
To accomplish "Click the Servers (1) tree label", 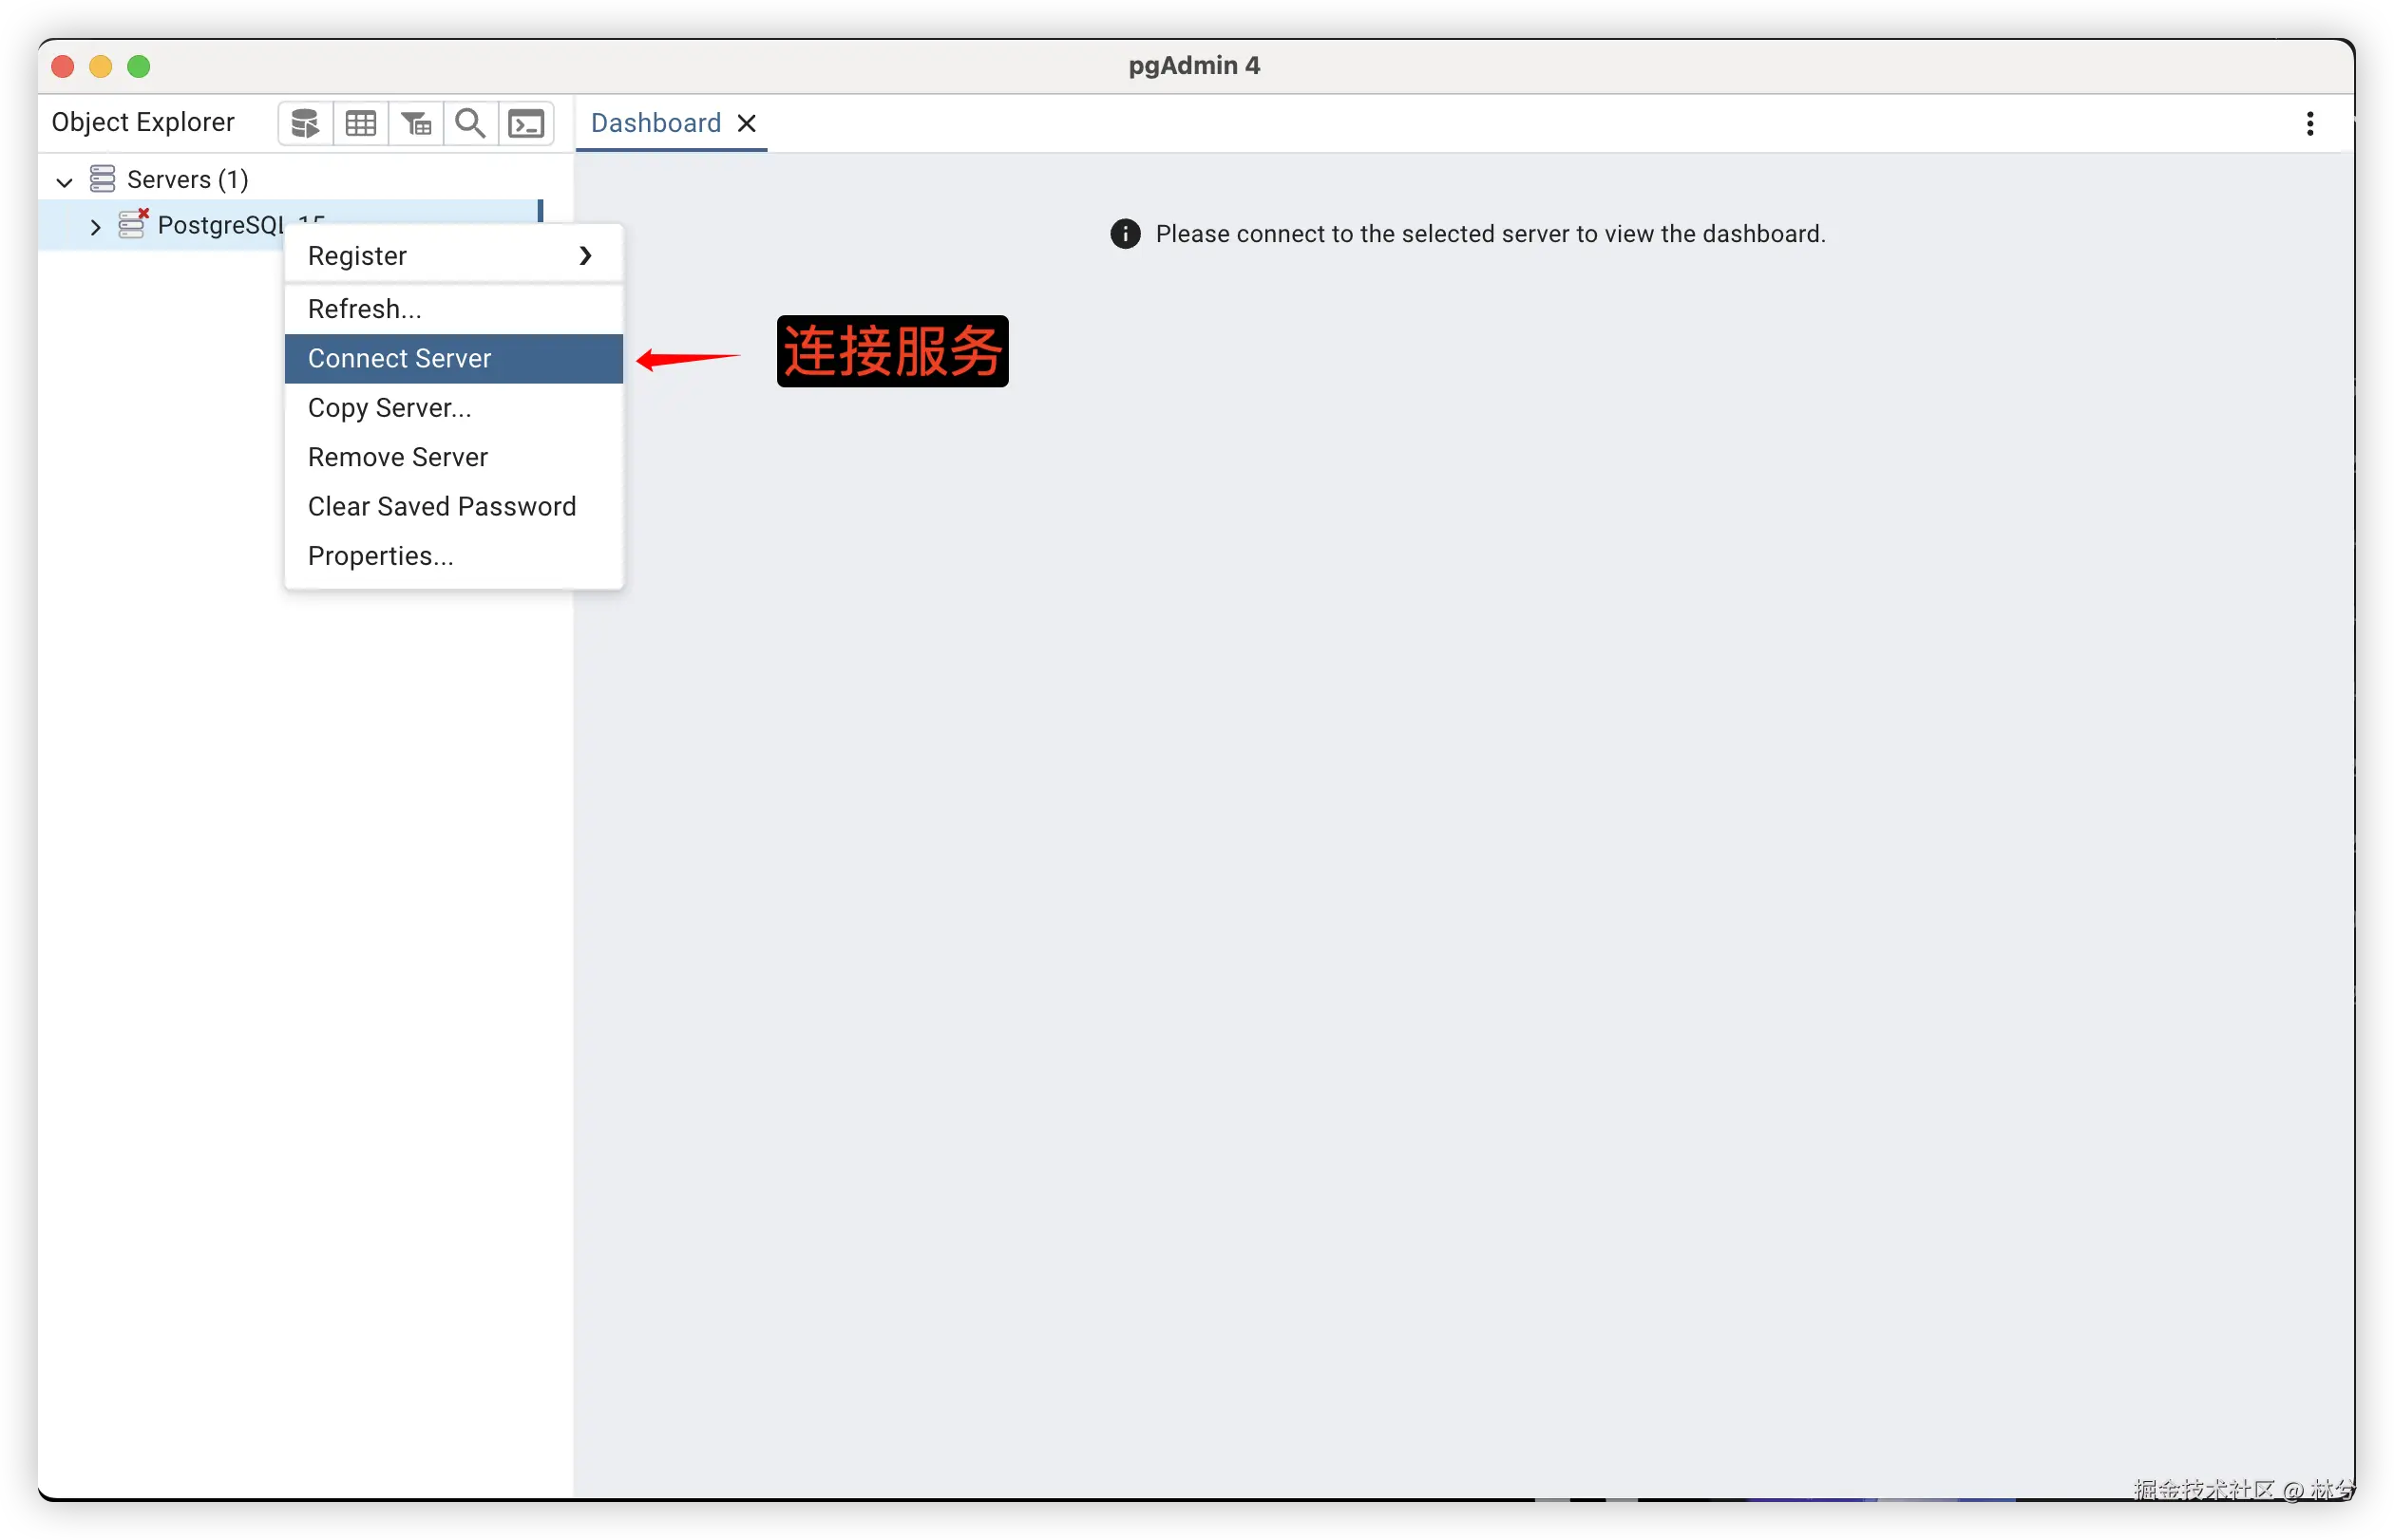I will (187, 180).
